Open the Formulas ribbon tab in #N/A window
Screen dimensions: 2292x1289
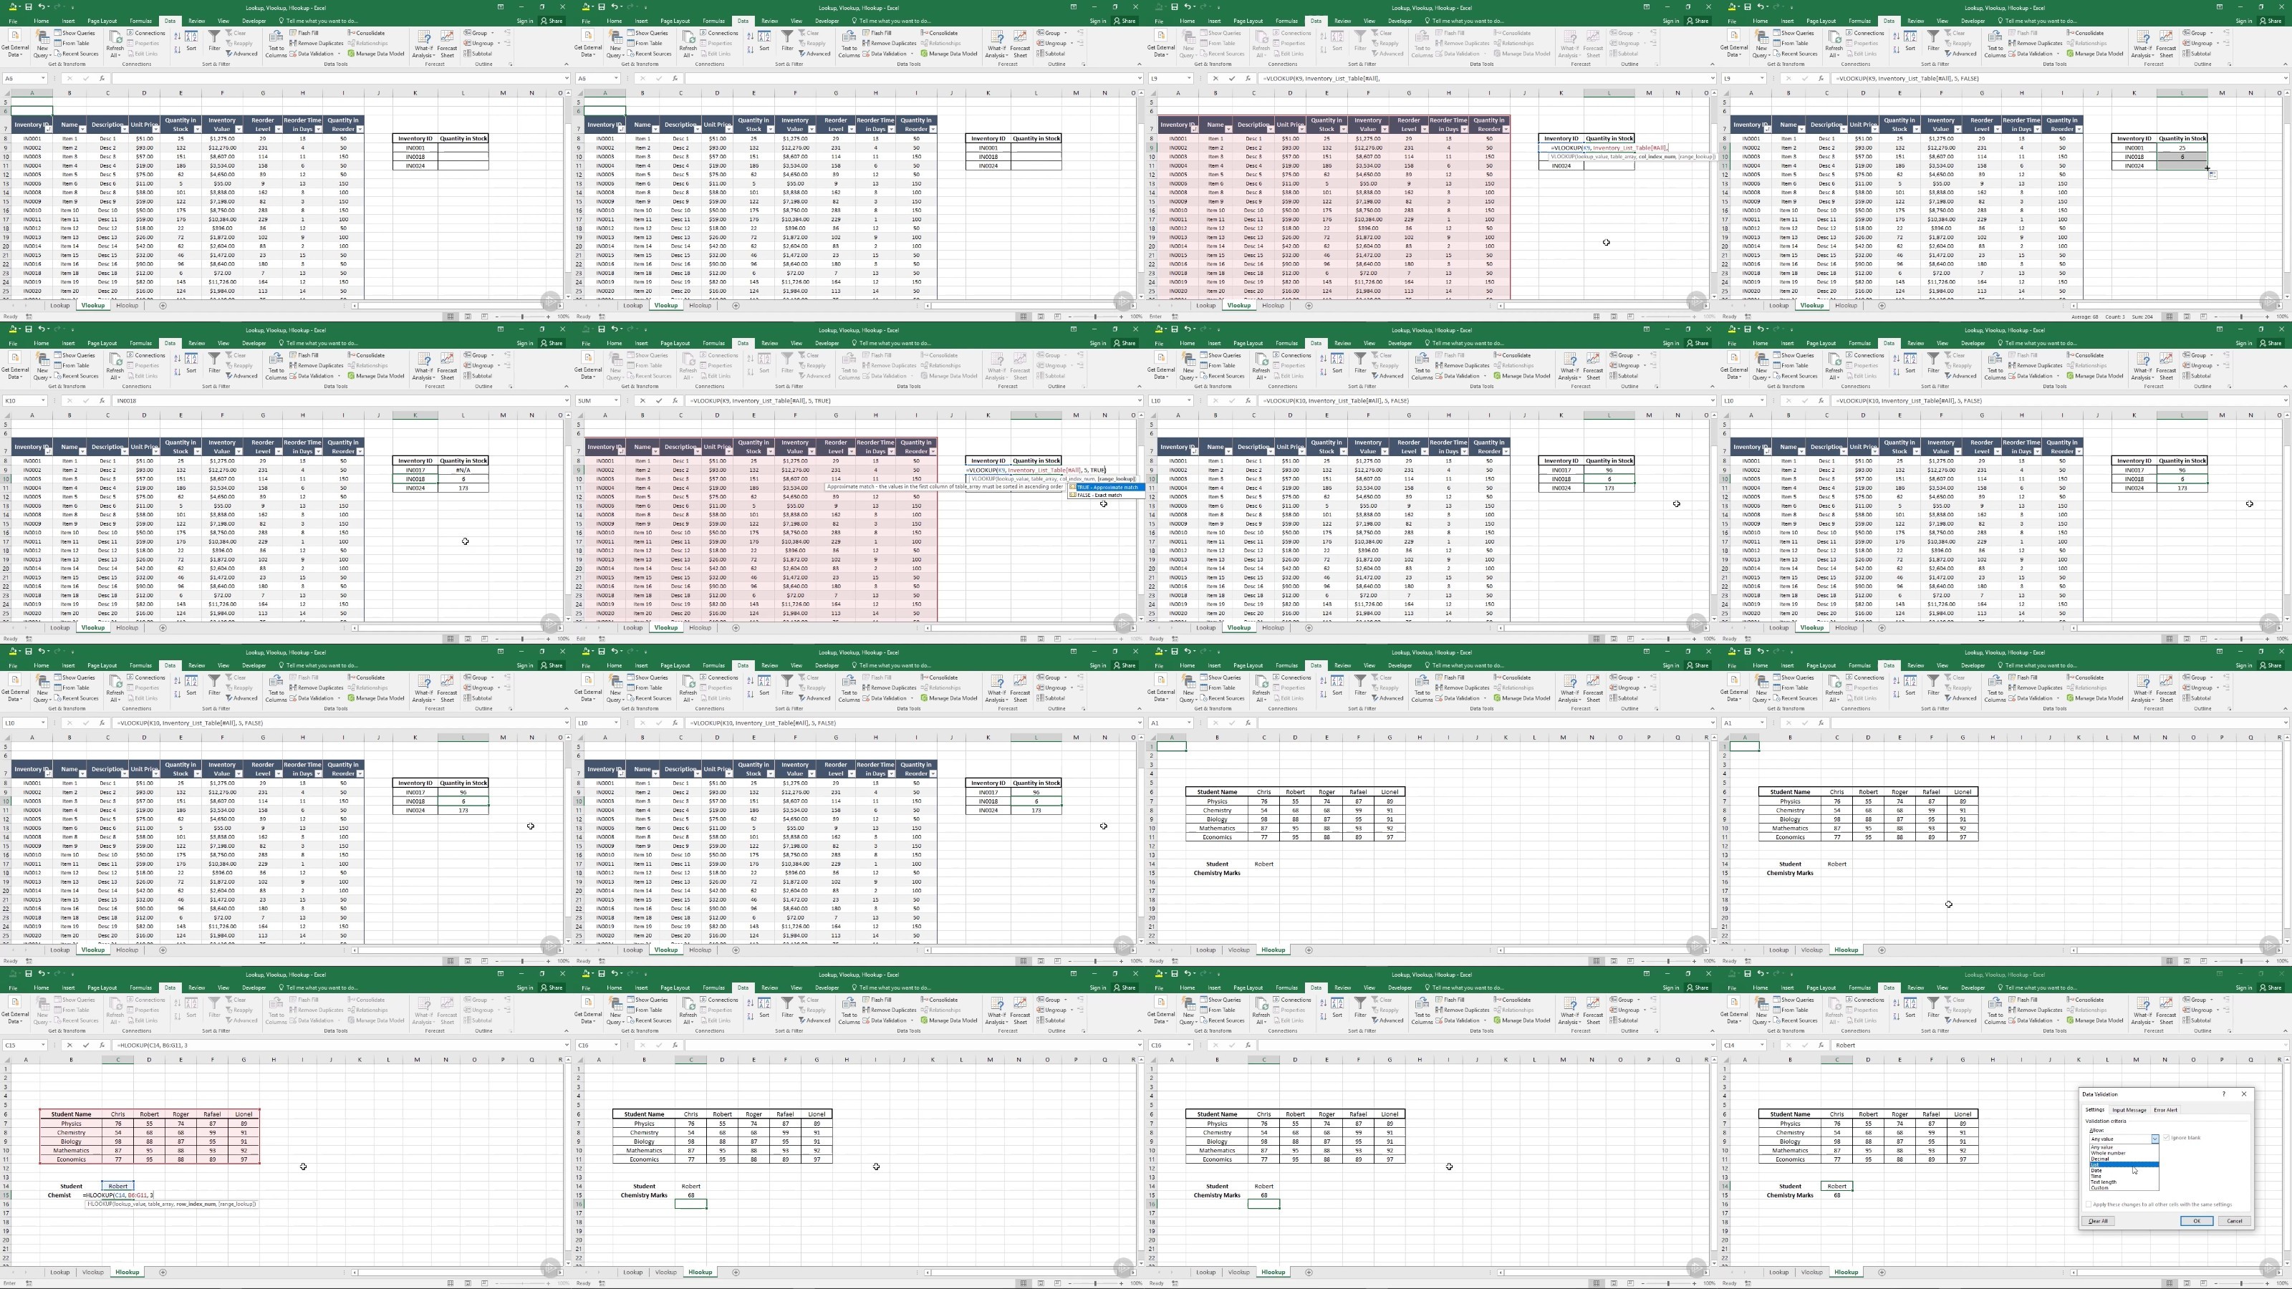click(140, 344)
